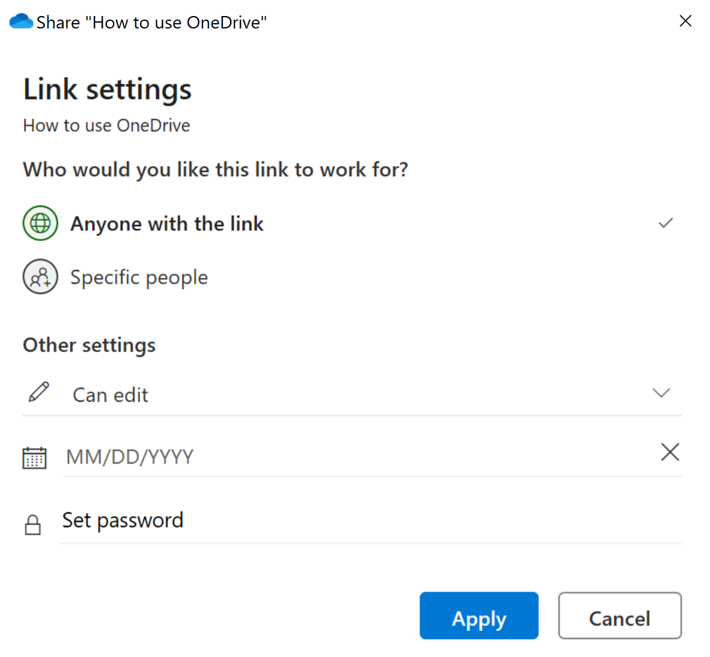
Task: Click the "How to use OneDrive" file name subtitle
Action: tap(106, 126)
